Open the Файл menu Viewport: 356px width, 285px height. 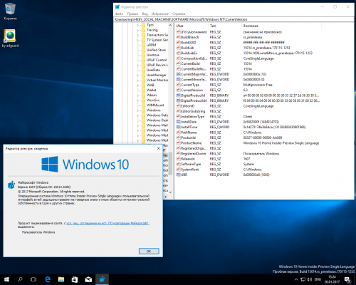click(x=119, y=14)
